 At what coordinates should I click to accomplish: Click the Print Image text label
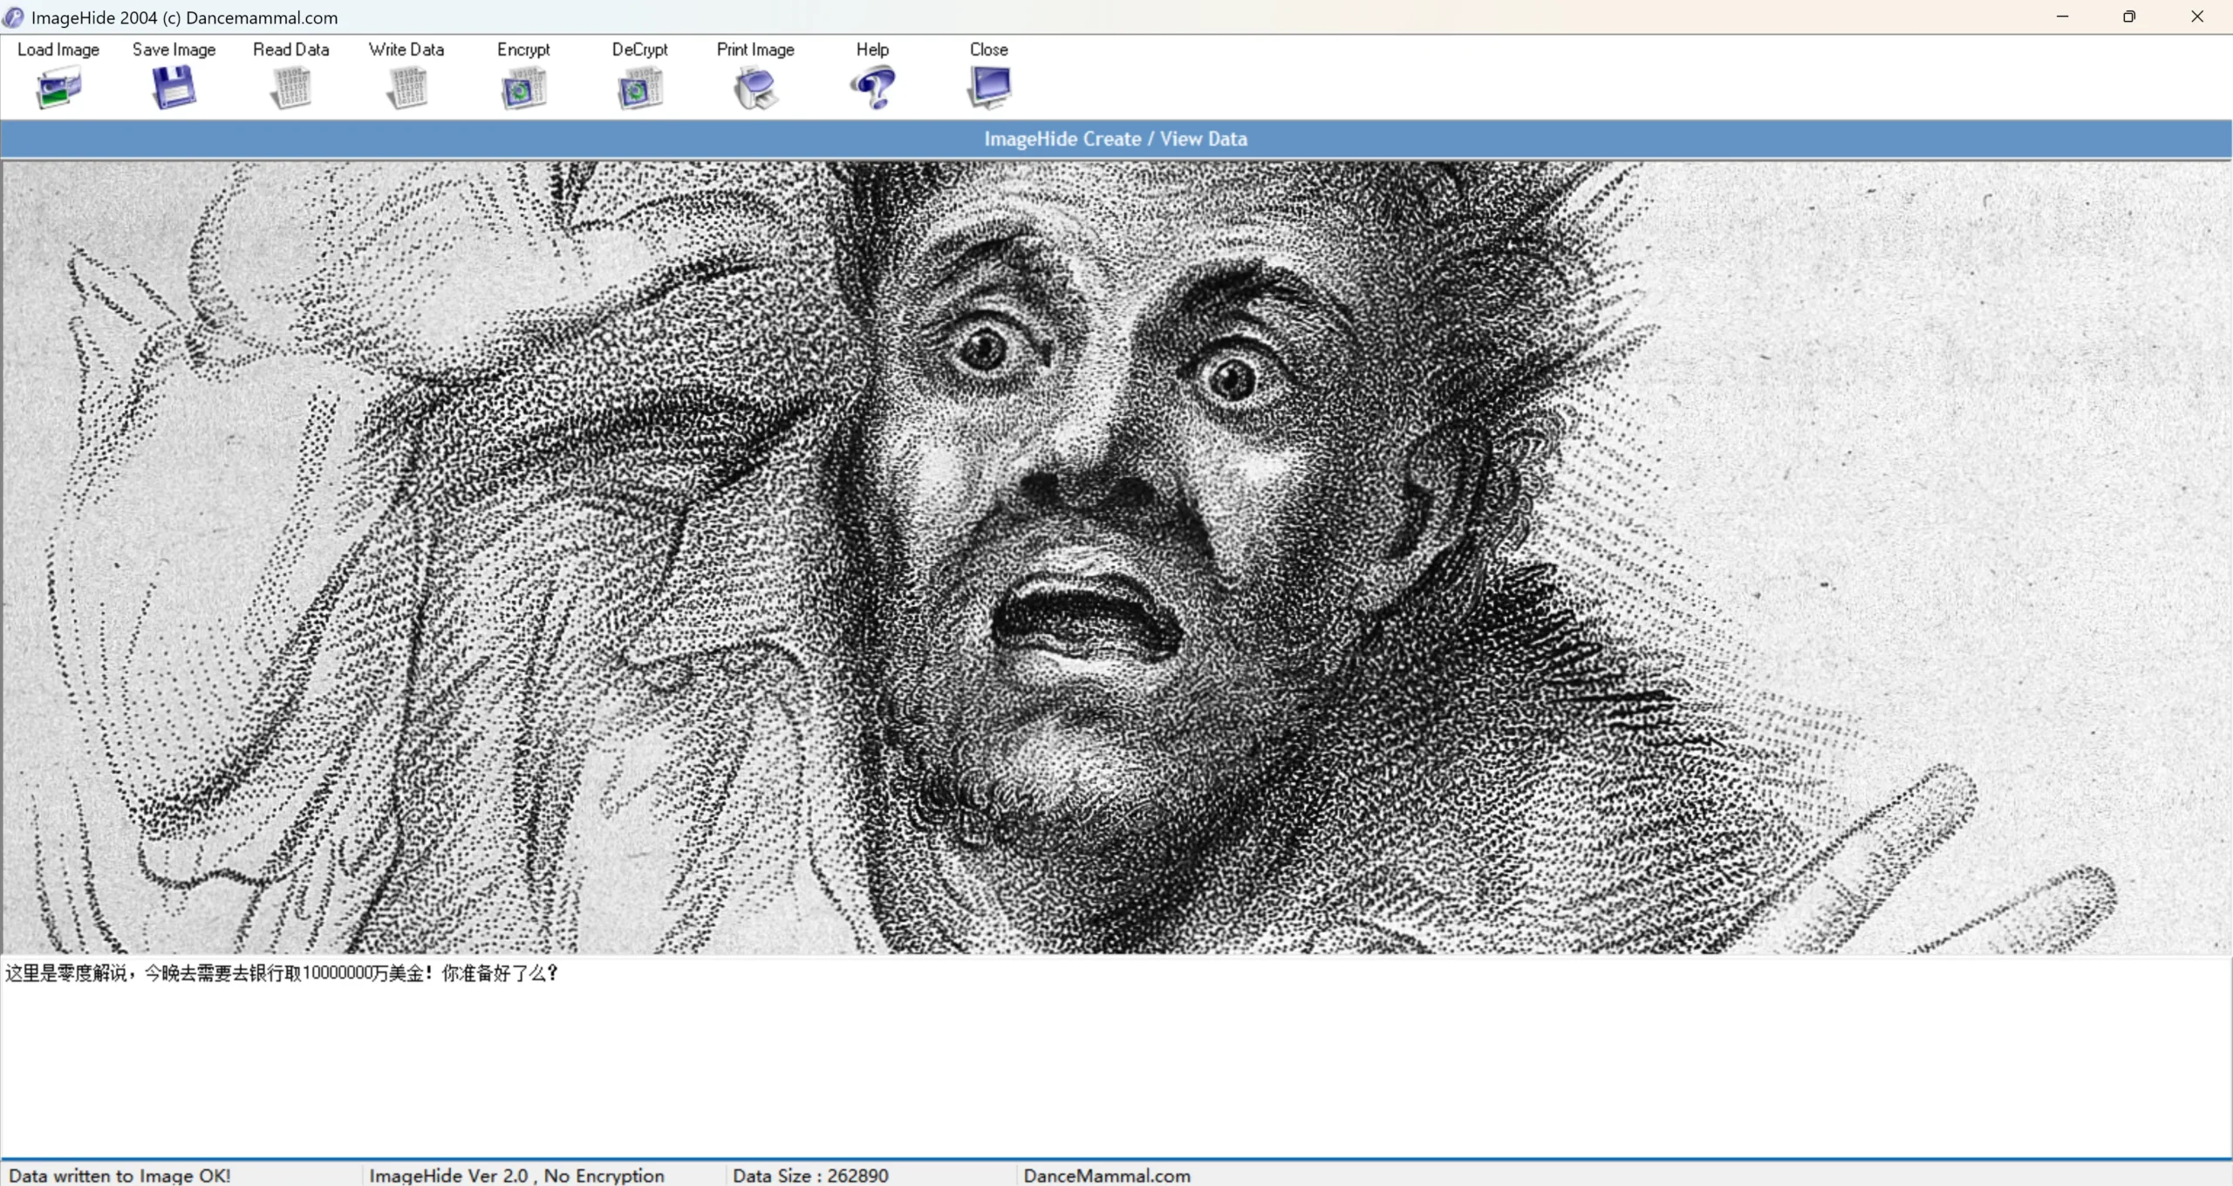(755, 50)
